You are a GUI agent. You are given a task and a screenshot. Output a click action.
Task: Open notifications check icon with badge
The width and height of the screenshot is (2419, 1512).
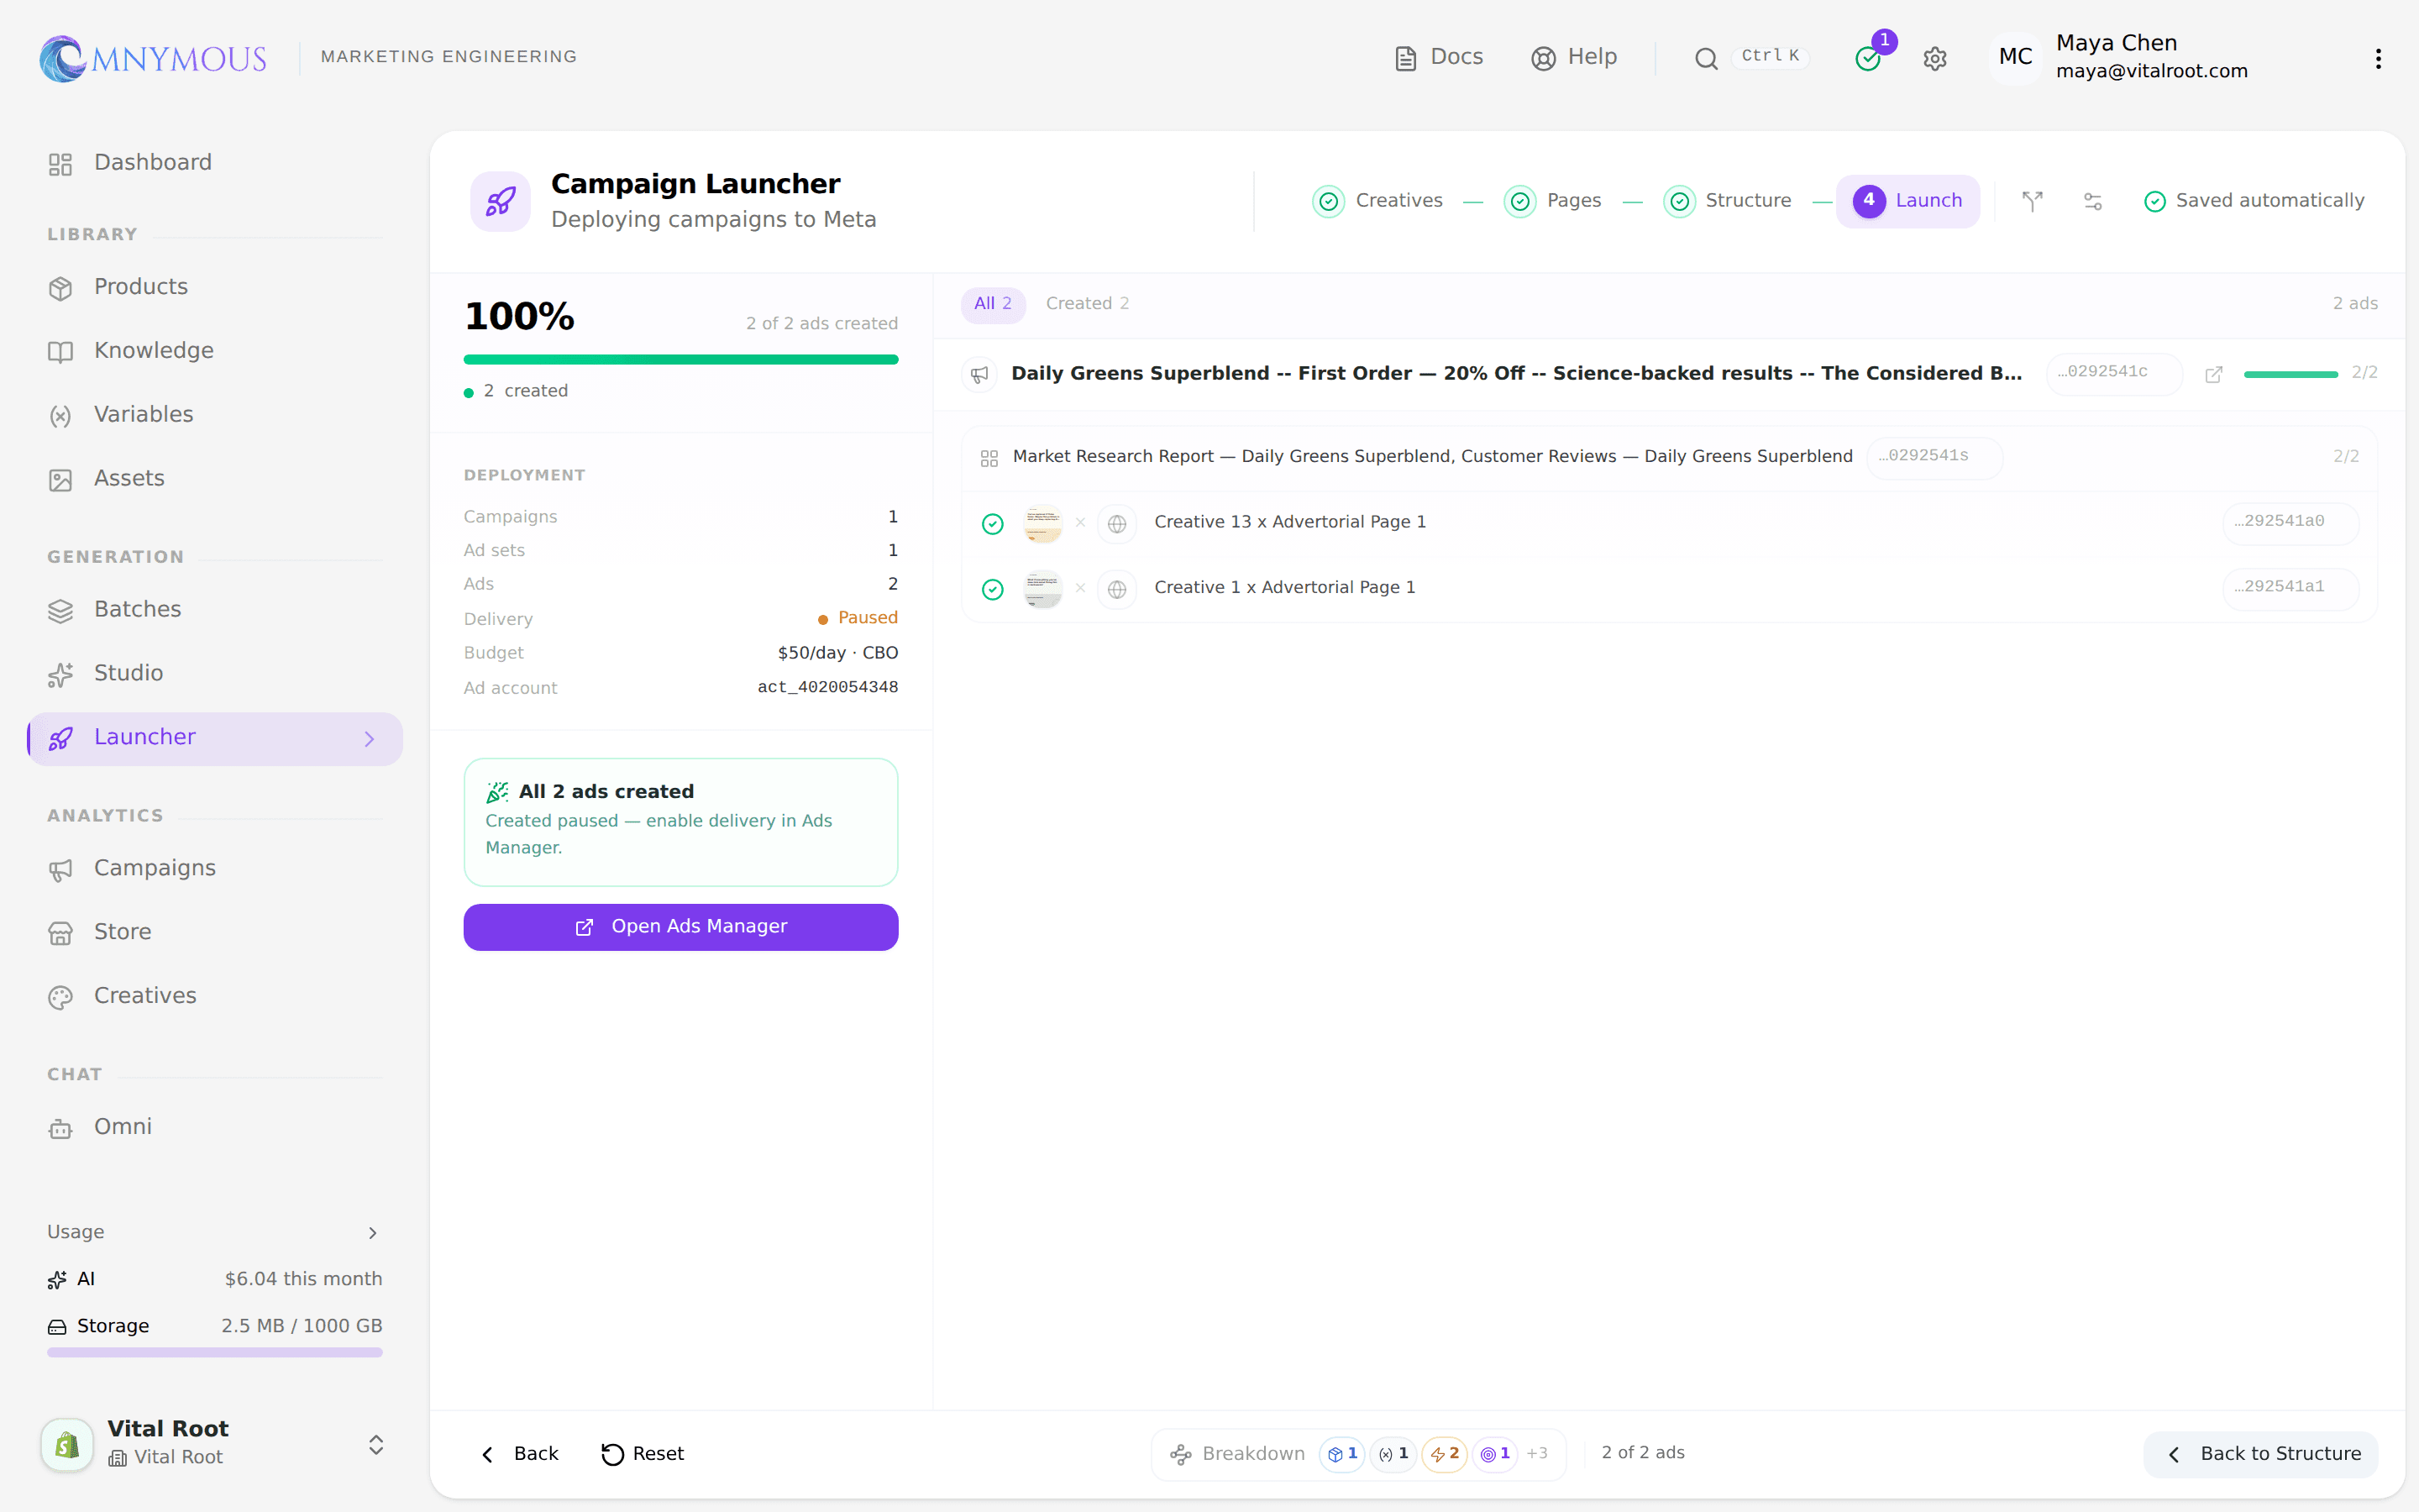click(1868, 59)
